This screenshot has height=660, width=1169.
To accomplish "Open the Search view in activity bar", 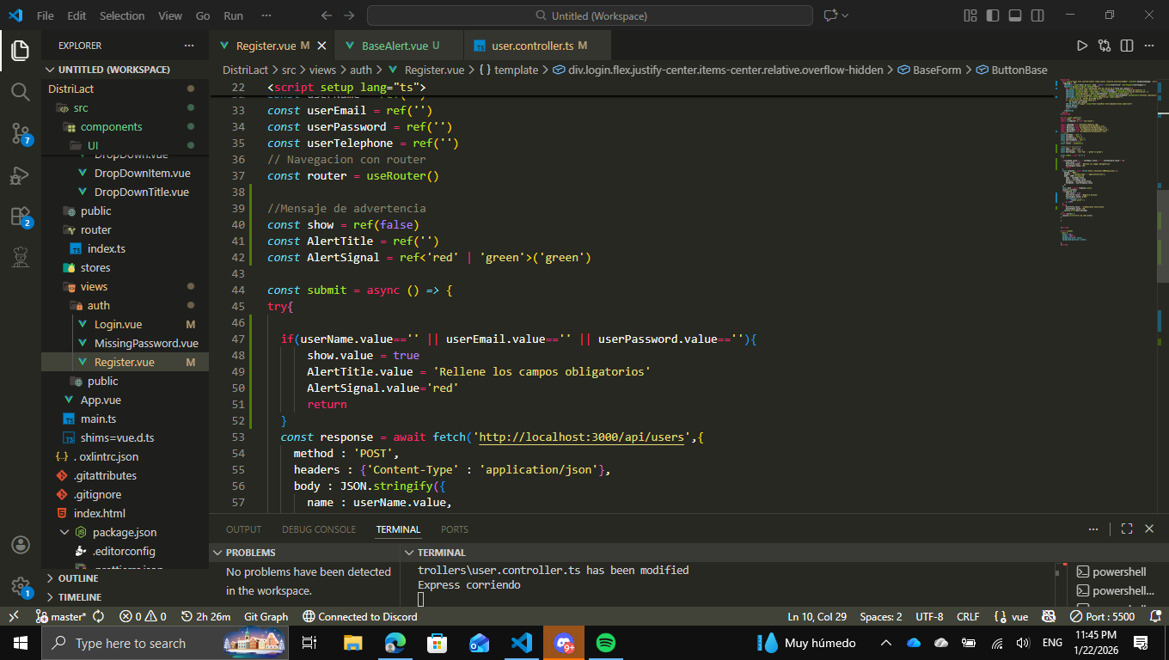I will (x=21, y=91).
